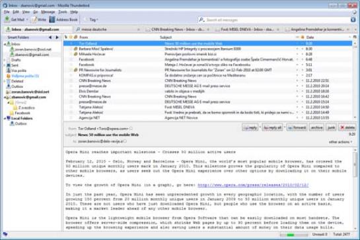Sort by junk status column header
Screen dimensions: 360x240
click(x=303, y=37)
